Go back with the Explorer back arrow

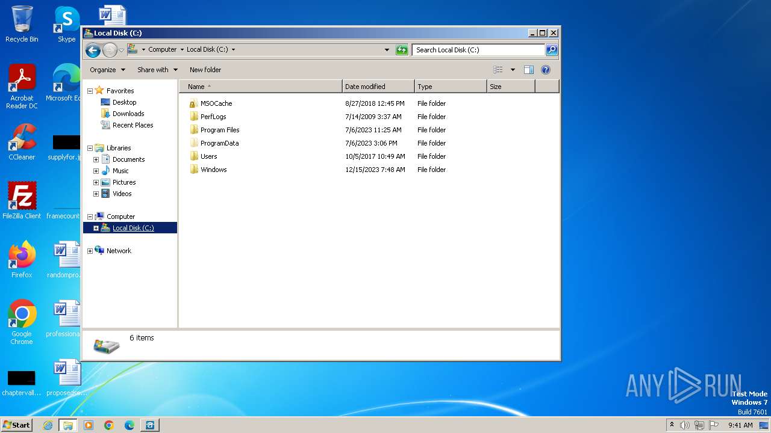coord(93,50)
